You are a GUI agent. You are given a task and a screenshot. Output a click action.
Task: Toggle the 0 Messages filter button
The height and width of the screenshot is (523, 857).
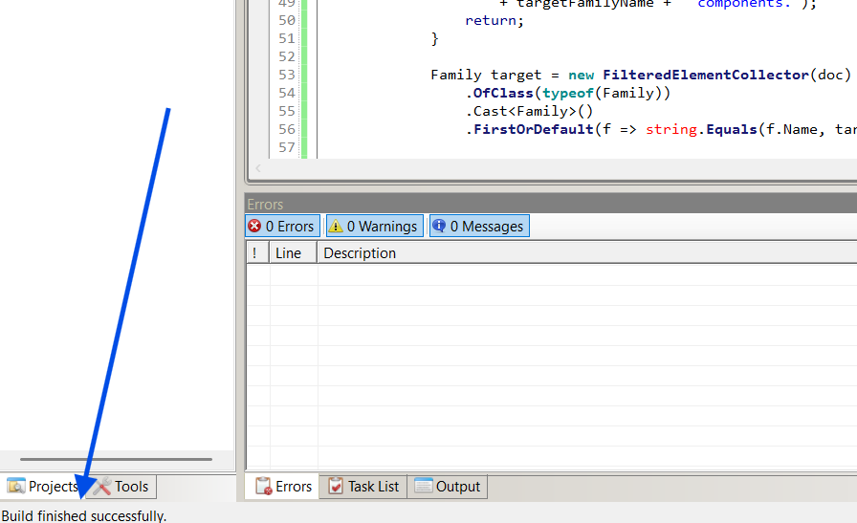(479, 227)
